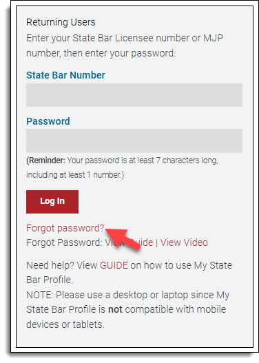This screenshot has width=259, height=363.
Task: Focus the Password input field
Action: point(134,141)
